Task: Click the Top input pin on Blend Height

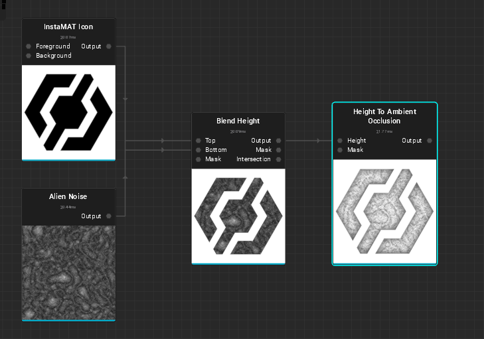Action: click(x=198, y=141)
